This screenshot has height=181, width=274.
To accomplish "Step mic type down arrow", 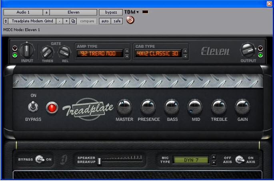I will pos(214,163).
